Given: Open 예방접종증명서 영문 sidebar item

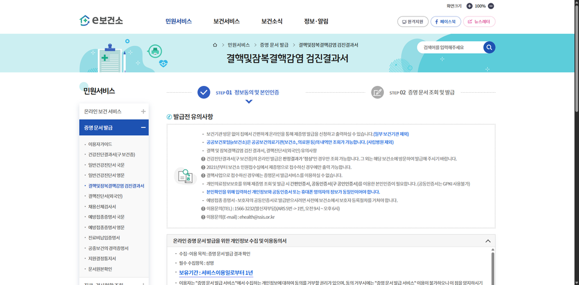Looking at the screenshot, I should (106, 227).
